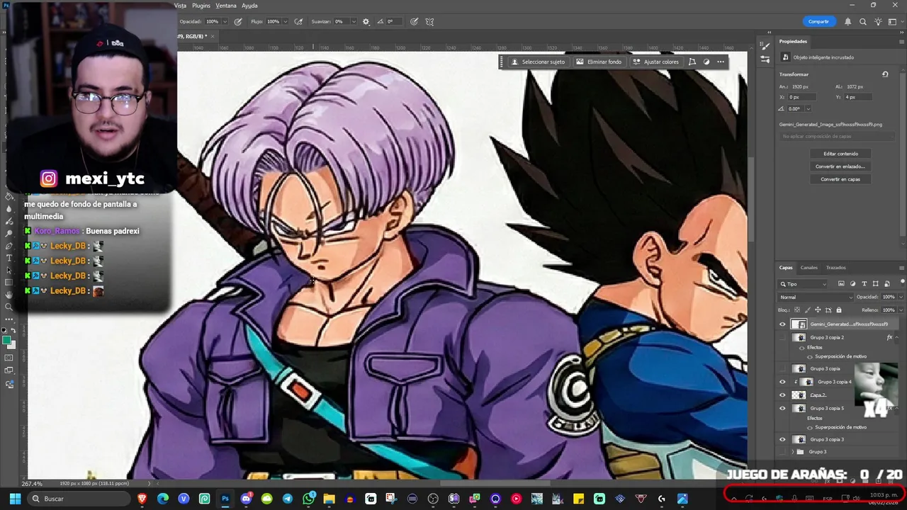Open the Ayuda menu
907x510 pixels.
[250, 6]
